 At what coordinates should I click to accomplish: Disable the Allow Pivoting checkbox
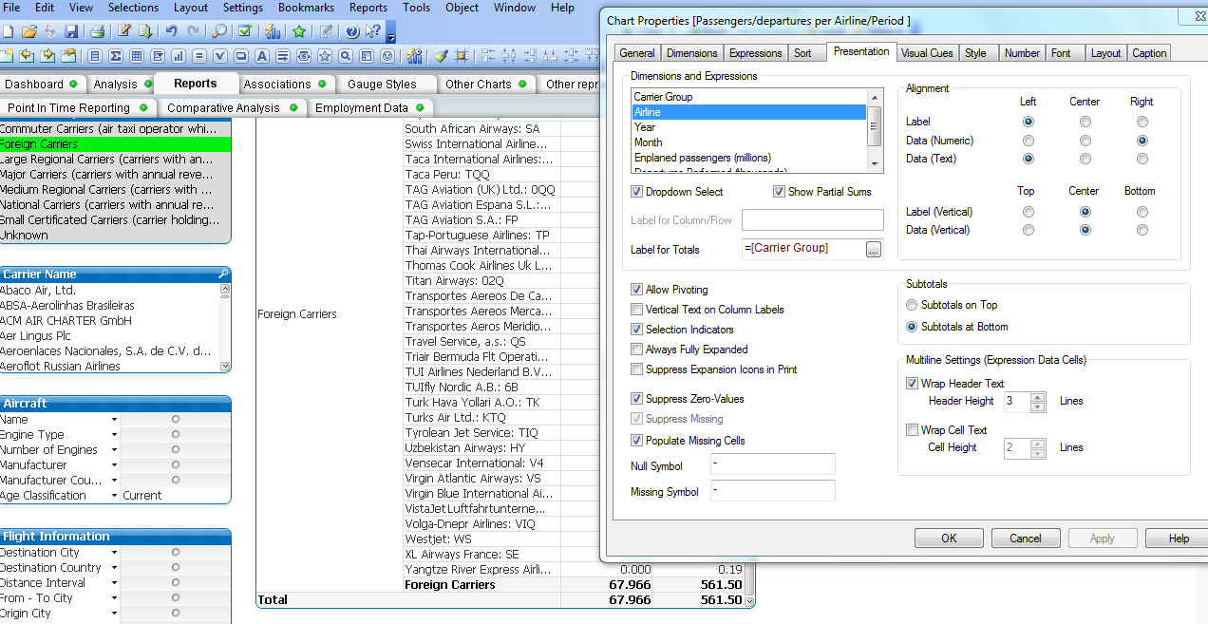pyautogui.click(x=636, y=290)
